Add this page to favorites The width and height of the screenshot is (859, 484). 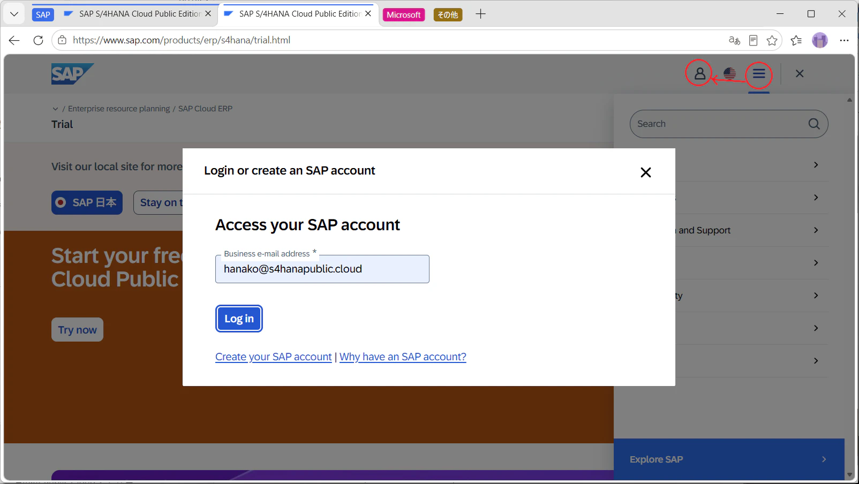(x=772, y=40)
